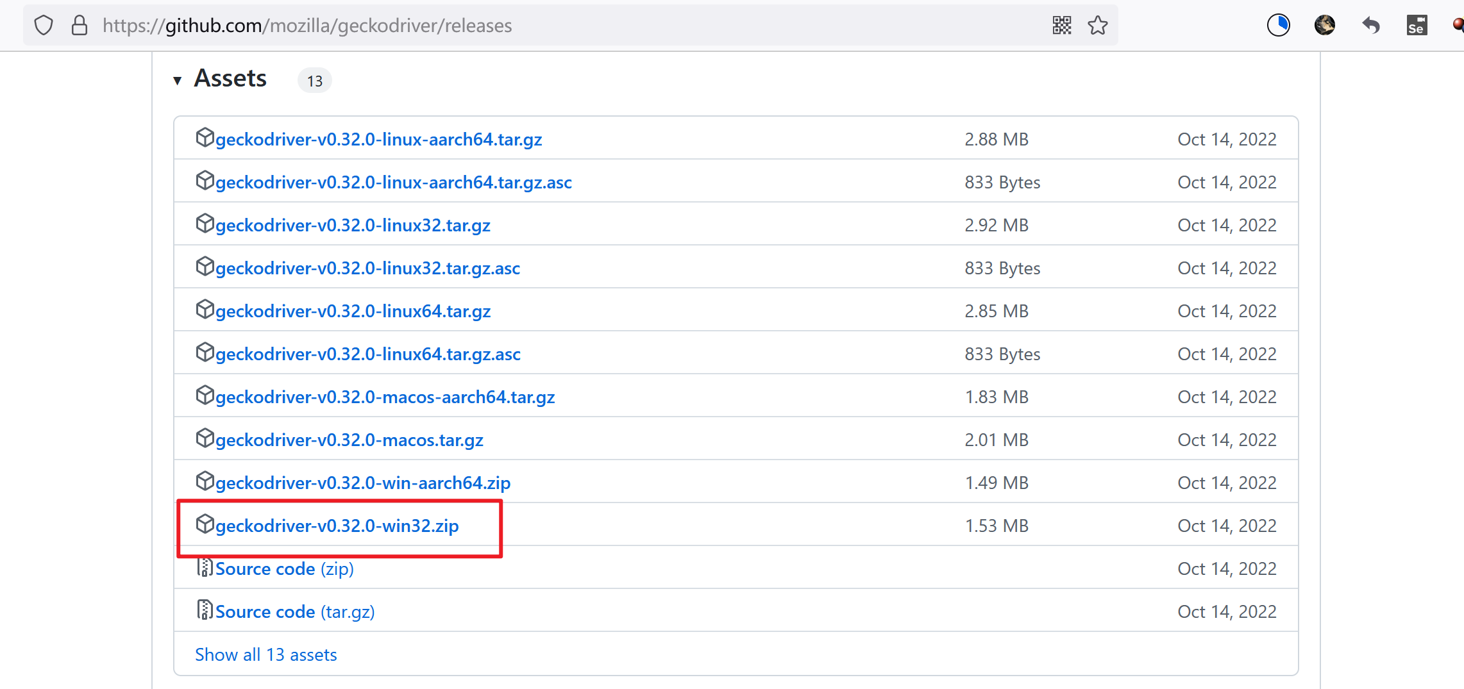Click the github.com address bar URL
The image size is (1464, 689).
[x=307, y=26]
